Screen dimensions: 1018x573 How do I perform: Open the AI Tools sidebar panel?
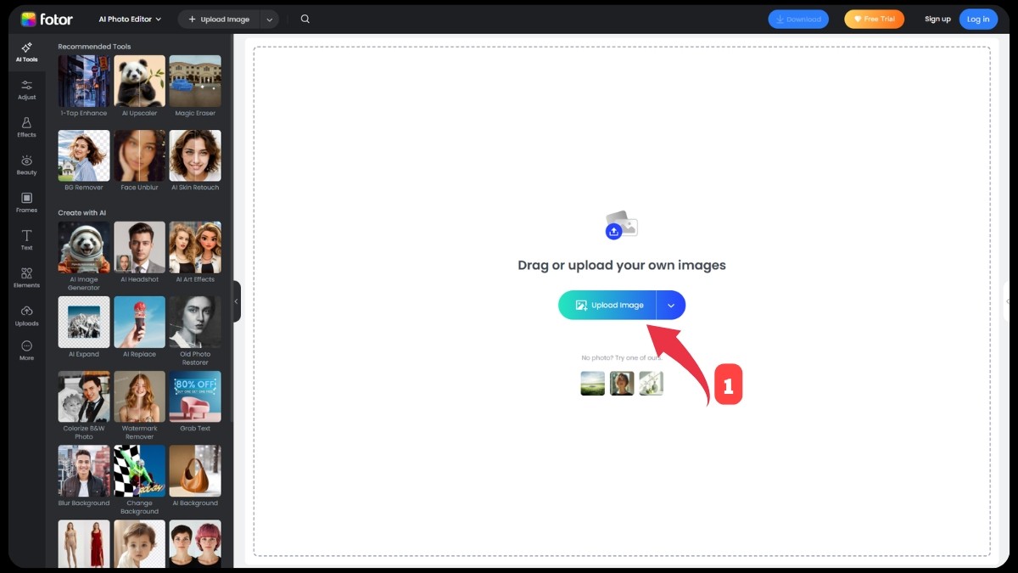point(26,52)
